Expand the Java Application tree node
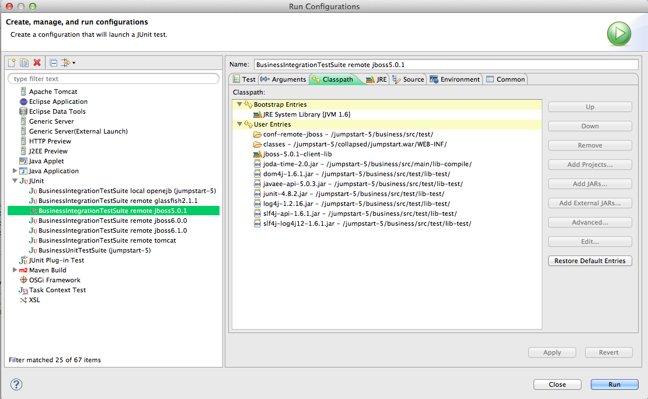 [x=15, y=170]
